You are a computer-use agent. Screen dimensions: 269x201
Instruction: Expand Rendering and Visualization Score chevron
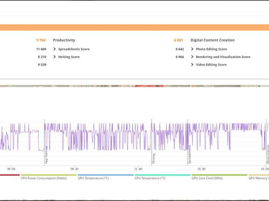192,57
